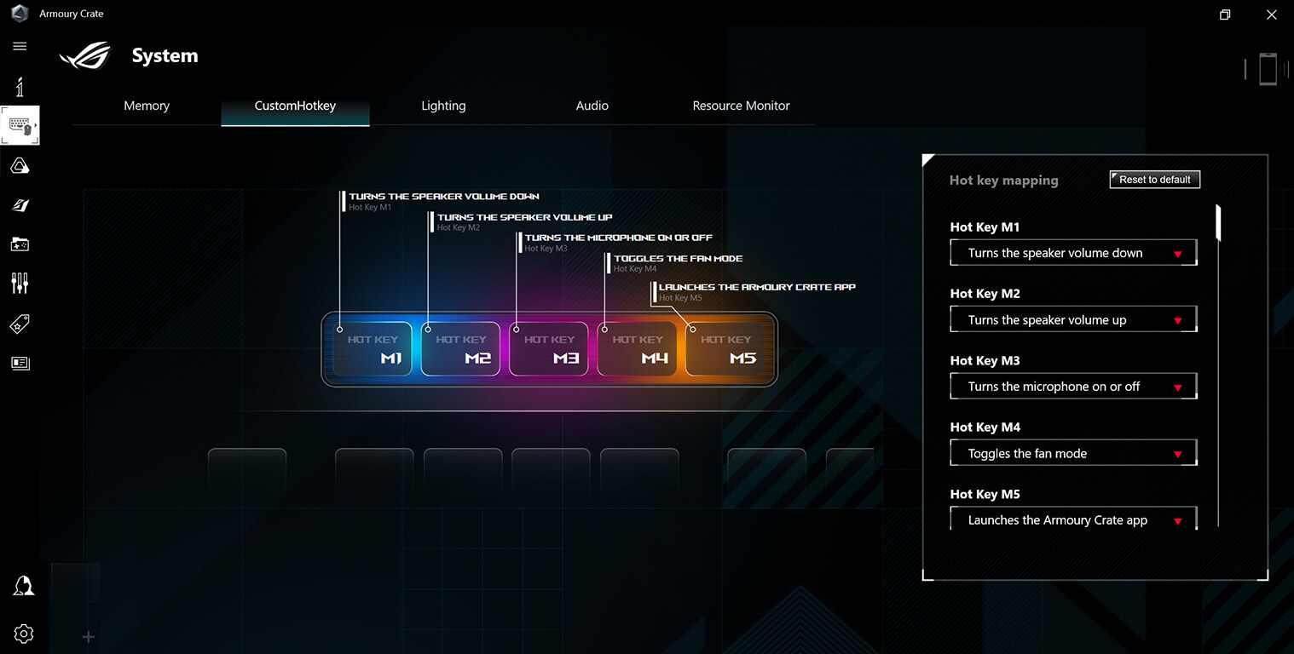1294x654 pixels.
Task: Open the Game Library icon
Action: coord(20,244)
